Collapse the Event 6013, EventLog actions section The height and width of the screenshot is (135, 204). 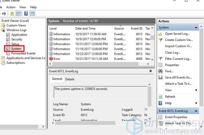click(196, 111)
